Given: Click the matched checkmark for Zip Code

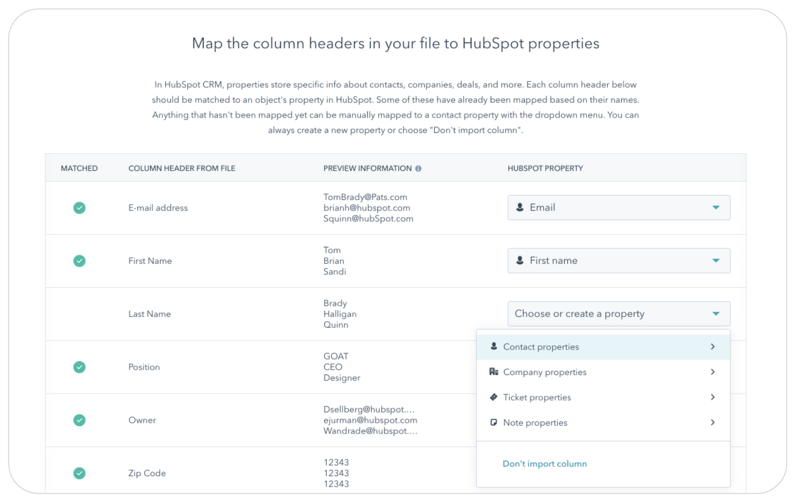Looking at the screenshot, I should pyautogui.click(x=79, y=473).
